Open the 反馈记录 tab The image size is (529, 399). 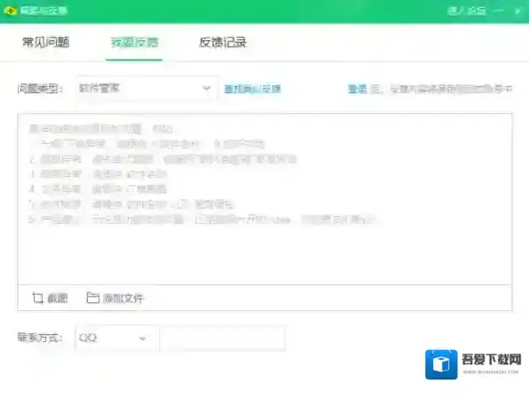point(223,43)
